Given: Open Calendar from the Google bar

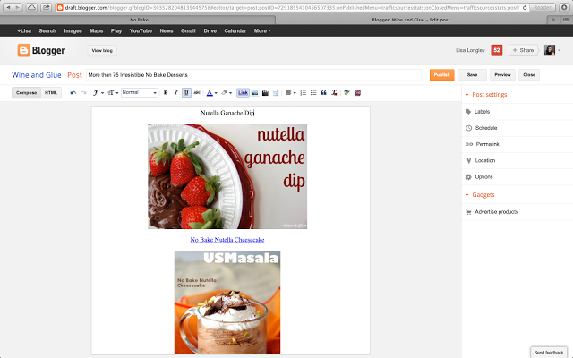Looking at the screenshot, I should [235, 31].
